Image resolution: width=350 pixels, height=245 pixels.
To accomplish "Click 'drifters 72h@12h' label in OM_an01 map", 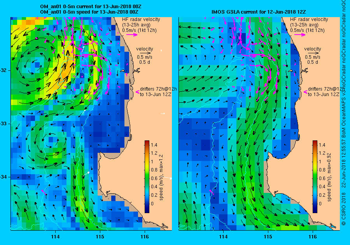I will [159, 89].
